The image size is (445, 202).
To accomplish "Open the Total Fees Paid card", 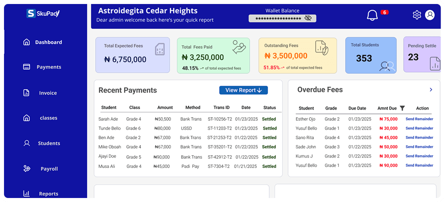I will (213, 56).
